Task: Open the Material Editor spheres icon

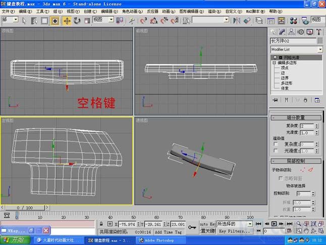Action: pos(293,21)
